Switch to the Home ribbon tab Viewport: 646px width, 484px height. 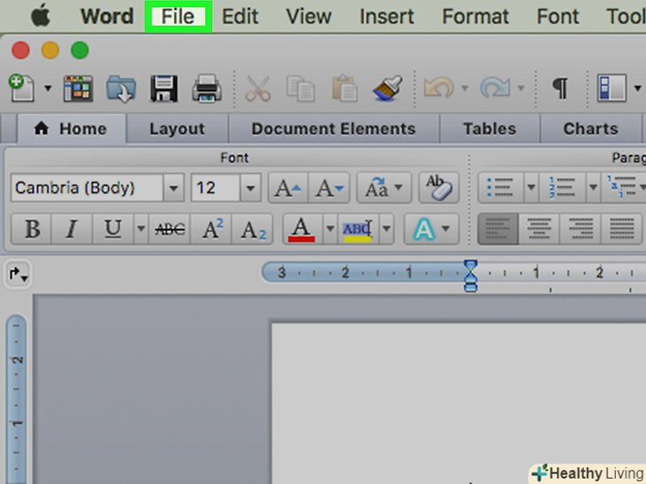coord(71,129)
